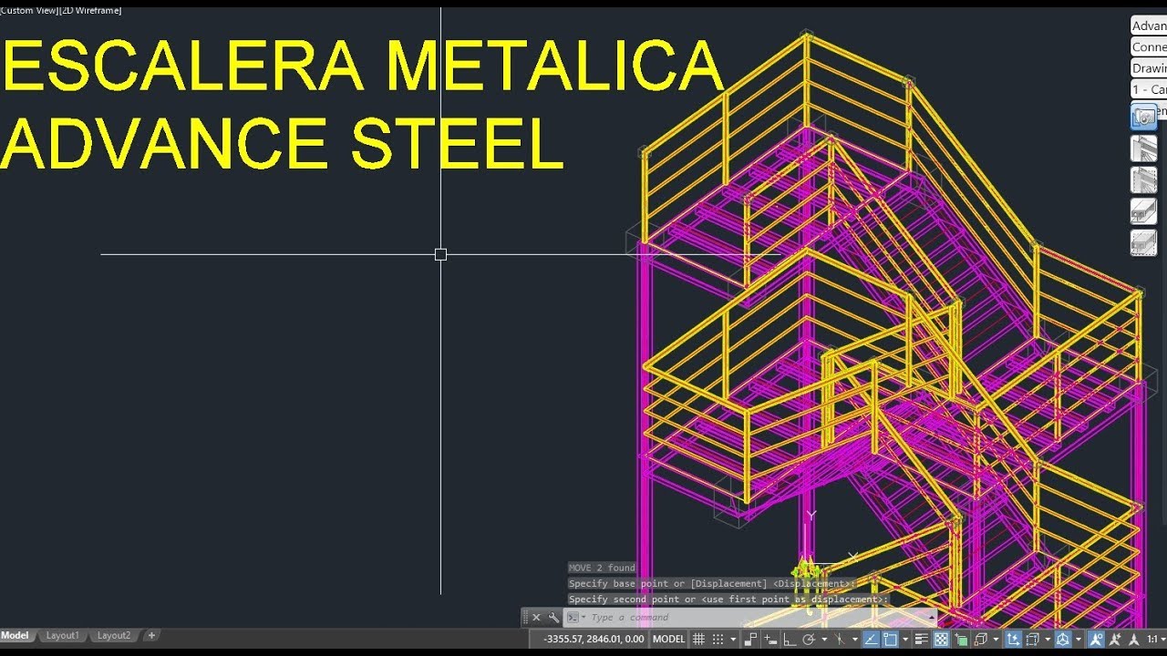Toggle annotation objects visibility
1167x656 pixels.
[1097, 639]
